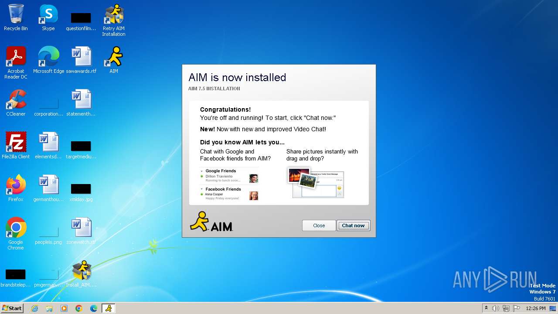Click the Google Friends group label

pyautogui.click(x=221, y=171)
